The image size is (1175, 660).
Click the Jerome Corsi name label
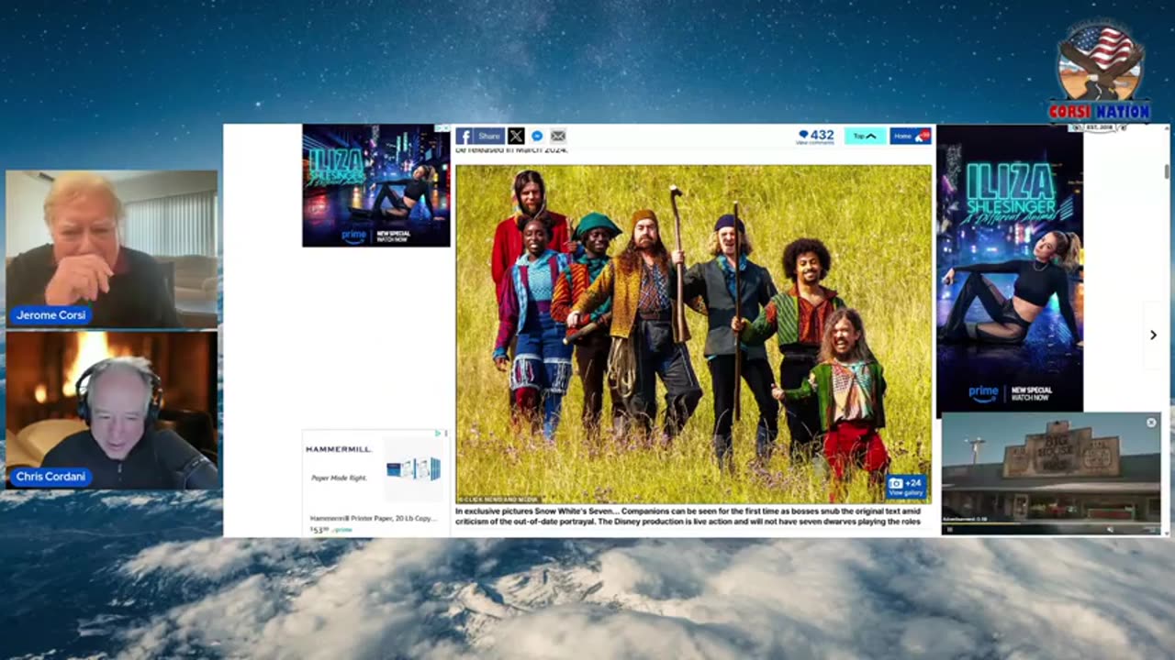[50, 314]
